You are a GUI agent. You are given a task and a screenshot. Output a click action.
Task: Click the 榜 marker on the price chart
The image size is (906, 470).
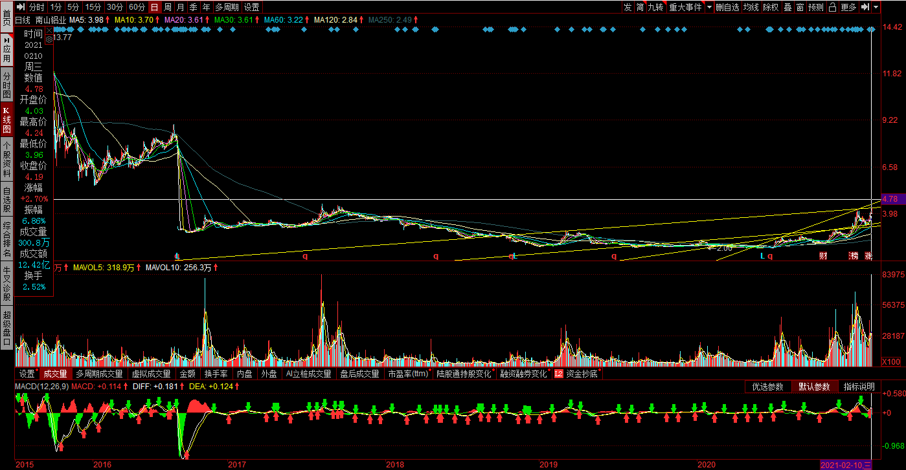[854, 256]
